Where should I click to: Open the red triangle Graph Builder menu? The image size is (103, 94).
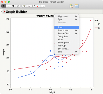[4, 11]
